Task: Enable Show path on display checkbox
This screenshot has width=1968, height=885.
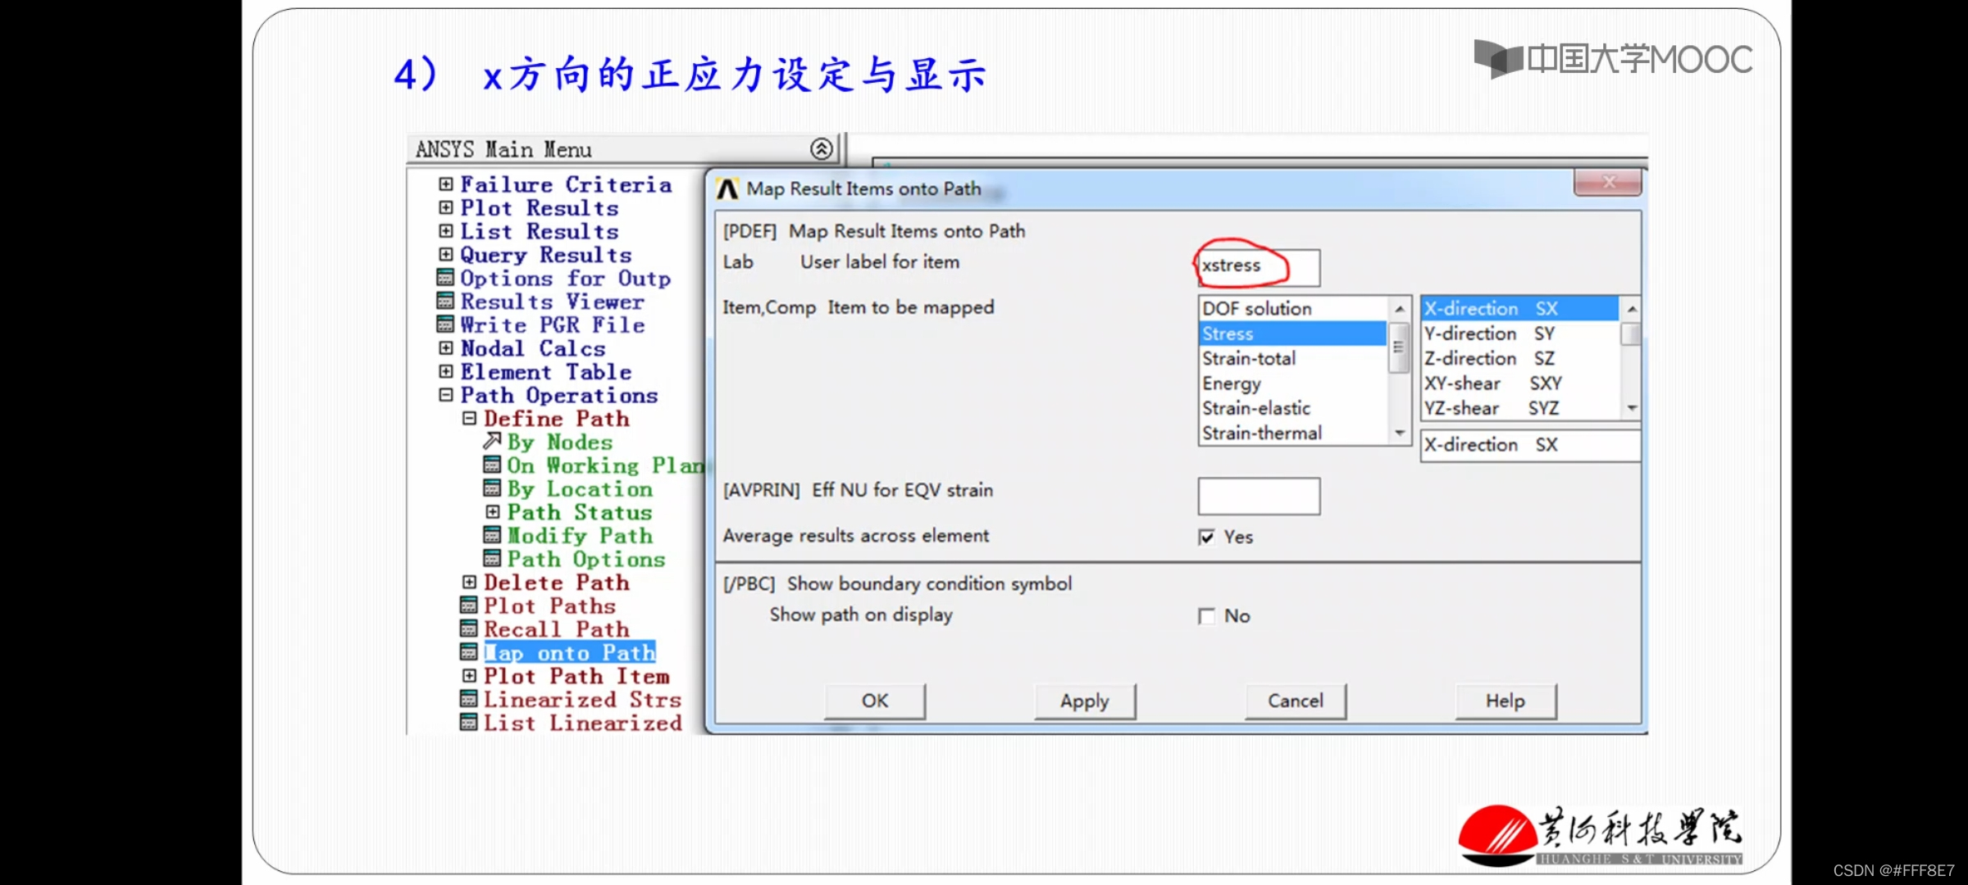Action: click(x=1206, y=615)
